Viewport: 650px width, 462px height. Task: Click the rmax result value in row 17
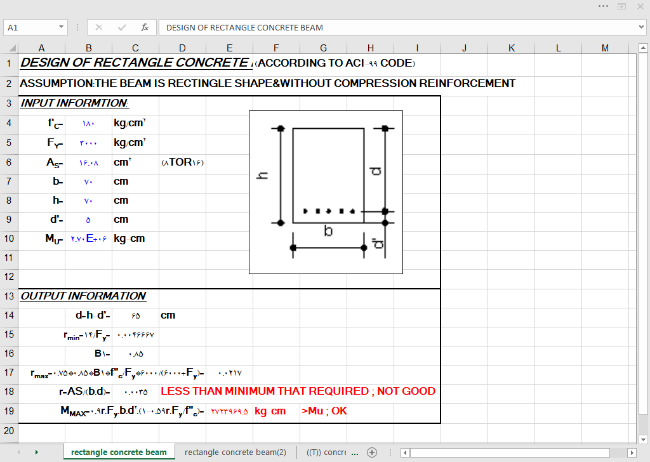(x=229, y=373)
